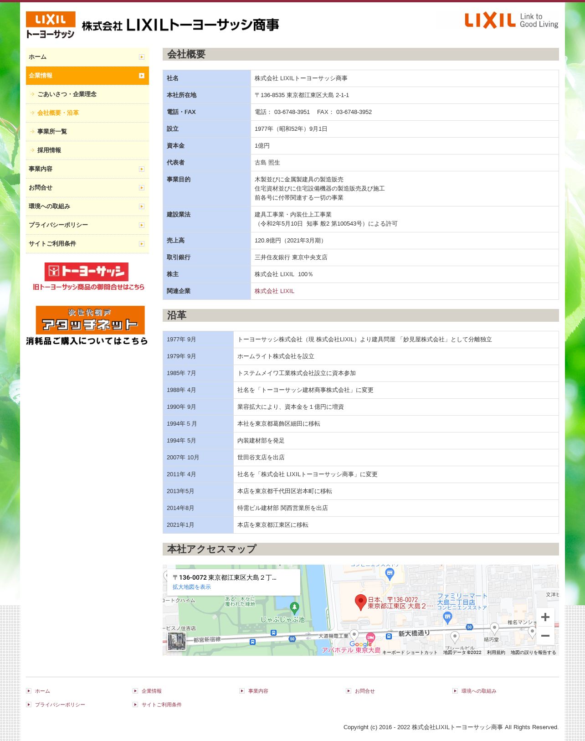Click the 2021年1月 history row date
Image resolution: width=585 pixels, height=741 pixels.
pyautogui.click(x=198, y=525)
